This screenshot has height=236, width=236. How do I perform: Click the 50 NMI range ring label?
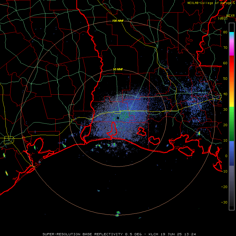118,69
